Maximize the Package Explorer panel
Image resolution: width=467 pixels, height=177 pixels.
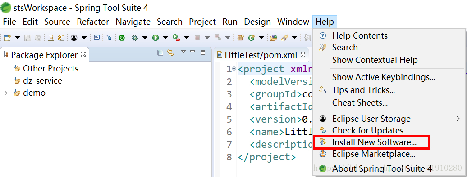coord(203,53)
